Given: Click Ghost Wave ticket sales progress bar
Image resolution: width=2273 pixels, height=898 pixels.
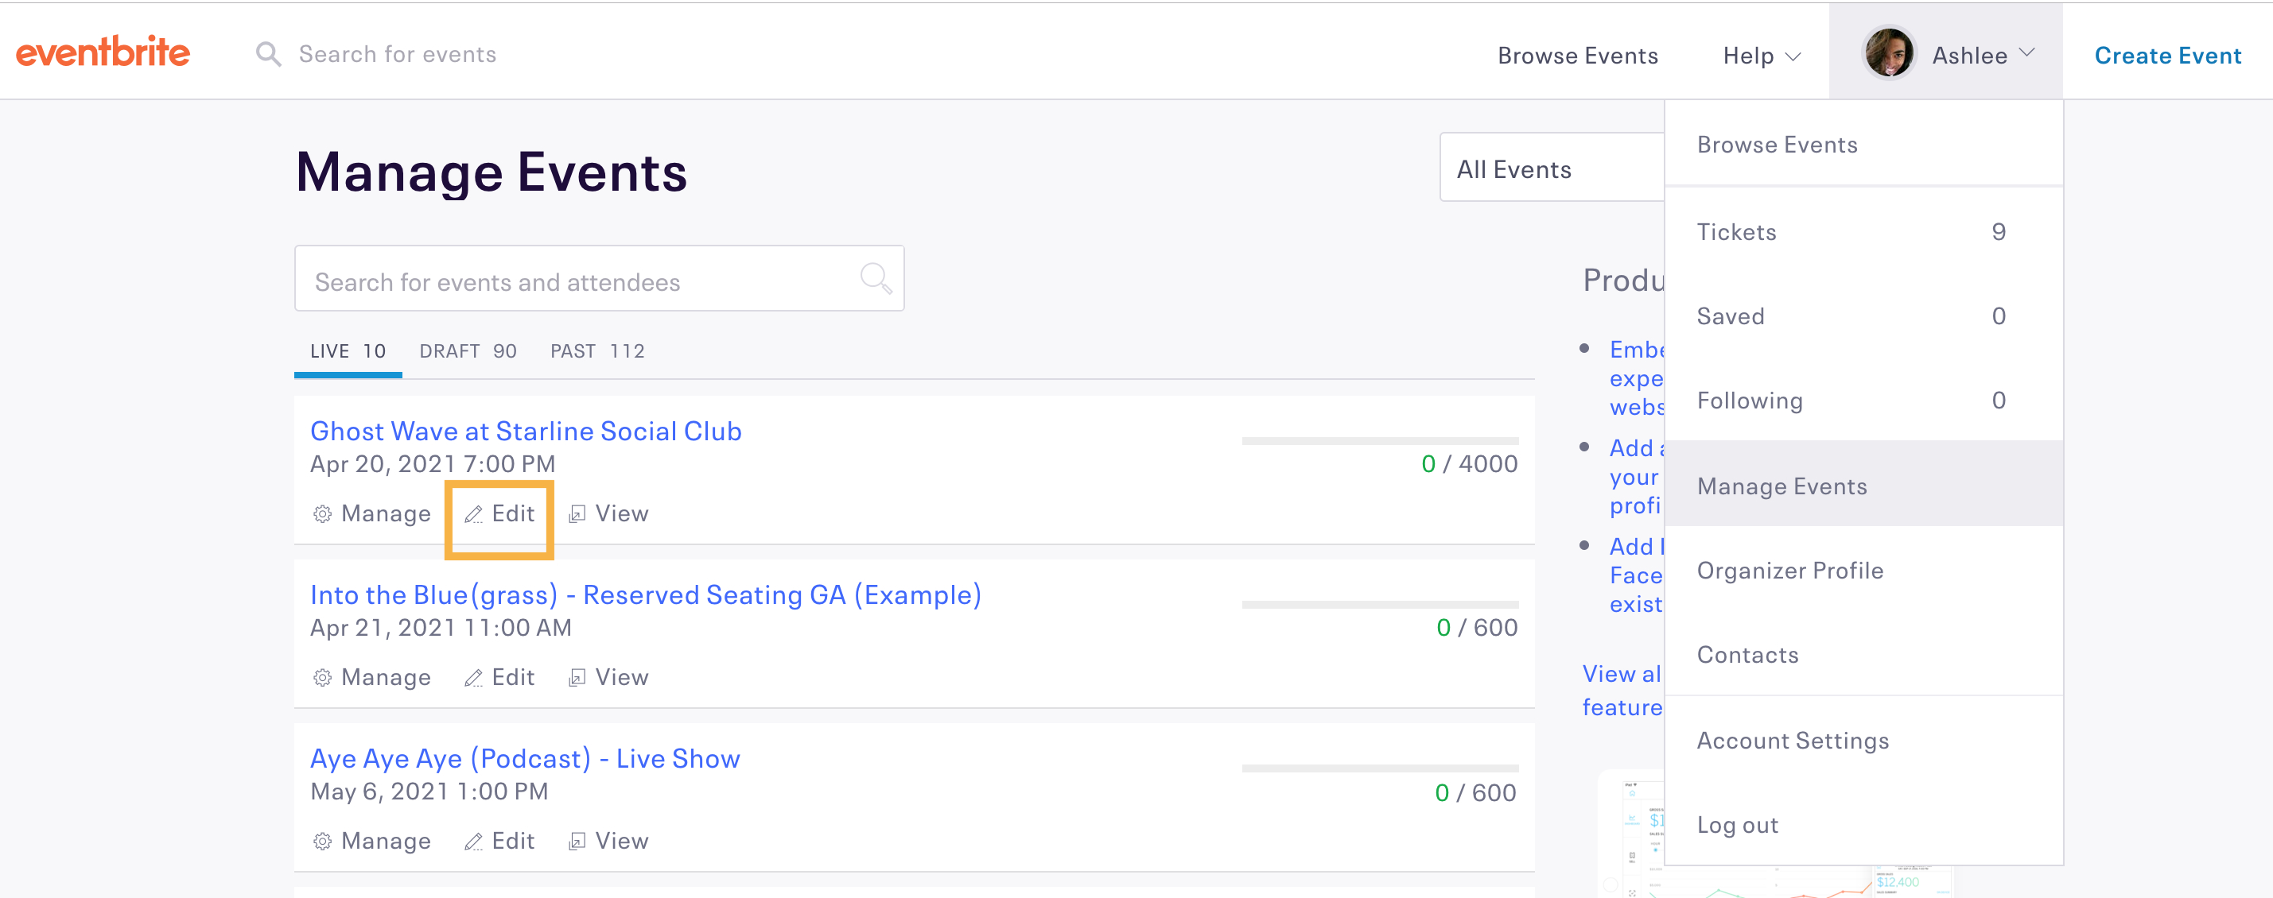Looking at the screenshot, I should pos(1379,440).
